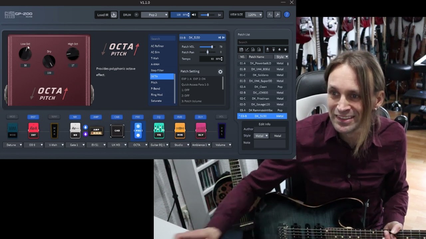Screen dimensions: 426x239
Task: Open the blue help question-mark icon
Action: click(x=287, y=15)
